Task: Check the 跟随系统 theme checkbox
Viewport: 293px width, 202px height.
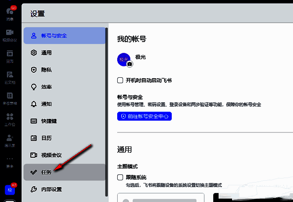Action: pyautogui.click(x=120, y=177)
